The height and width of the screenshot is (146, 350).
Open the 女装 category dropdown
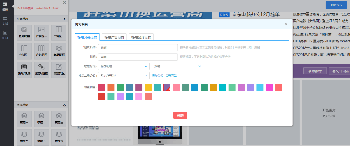click(177, 67)
